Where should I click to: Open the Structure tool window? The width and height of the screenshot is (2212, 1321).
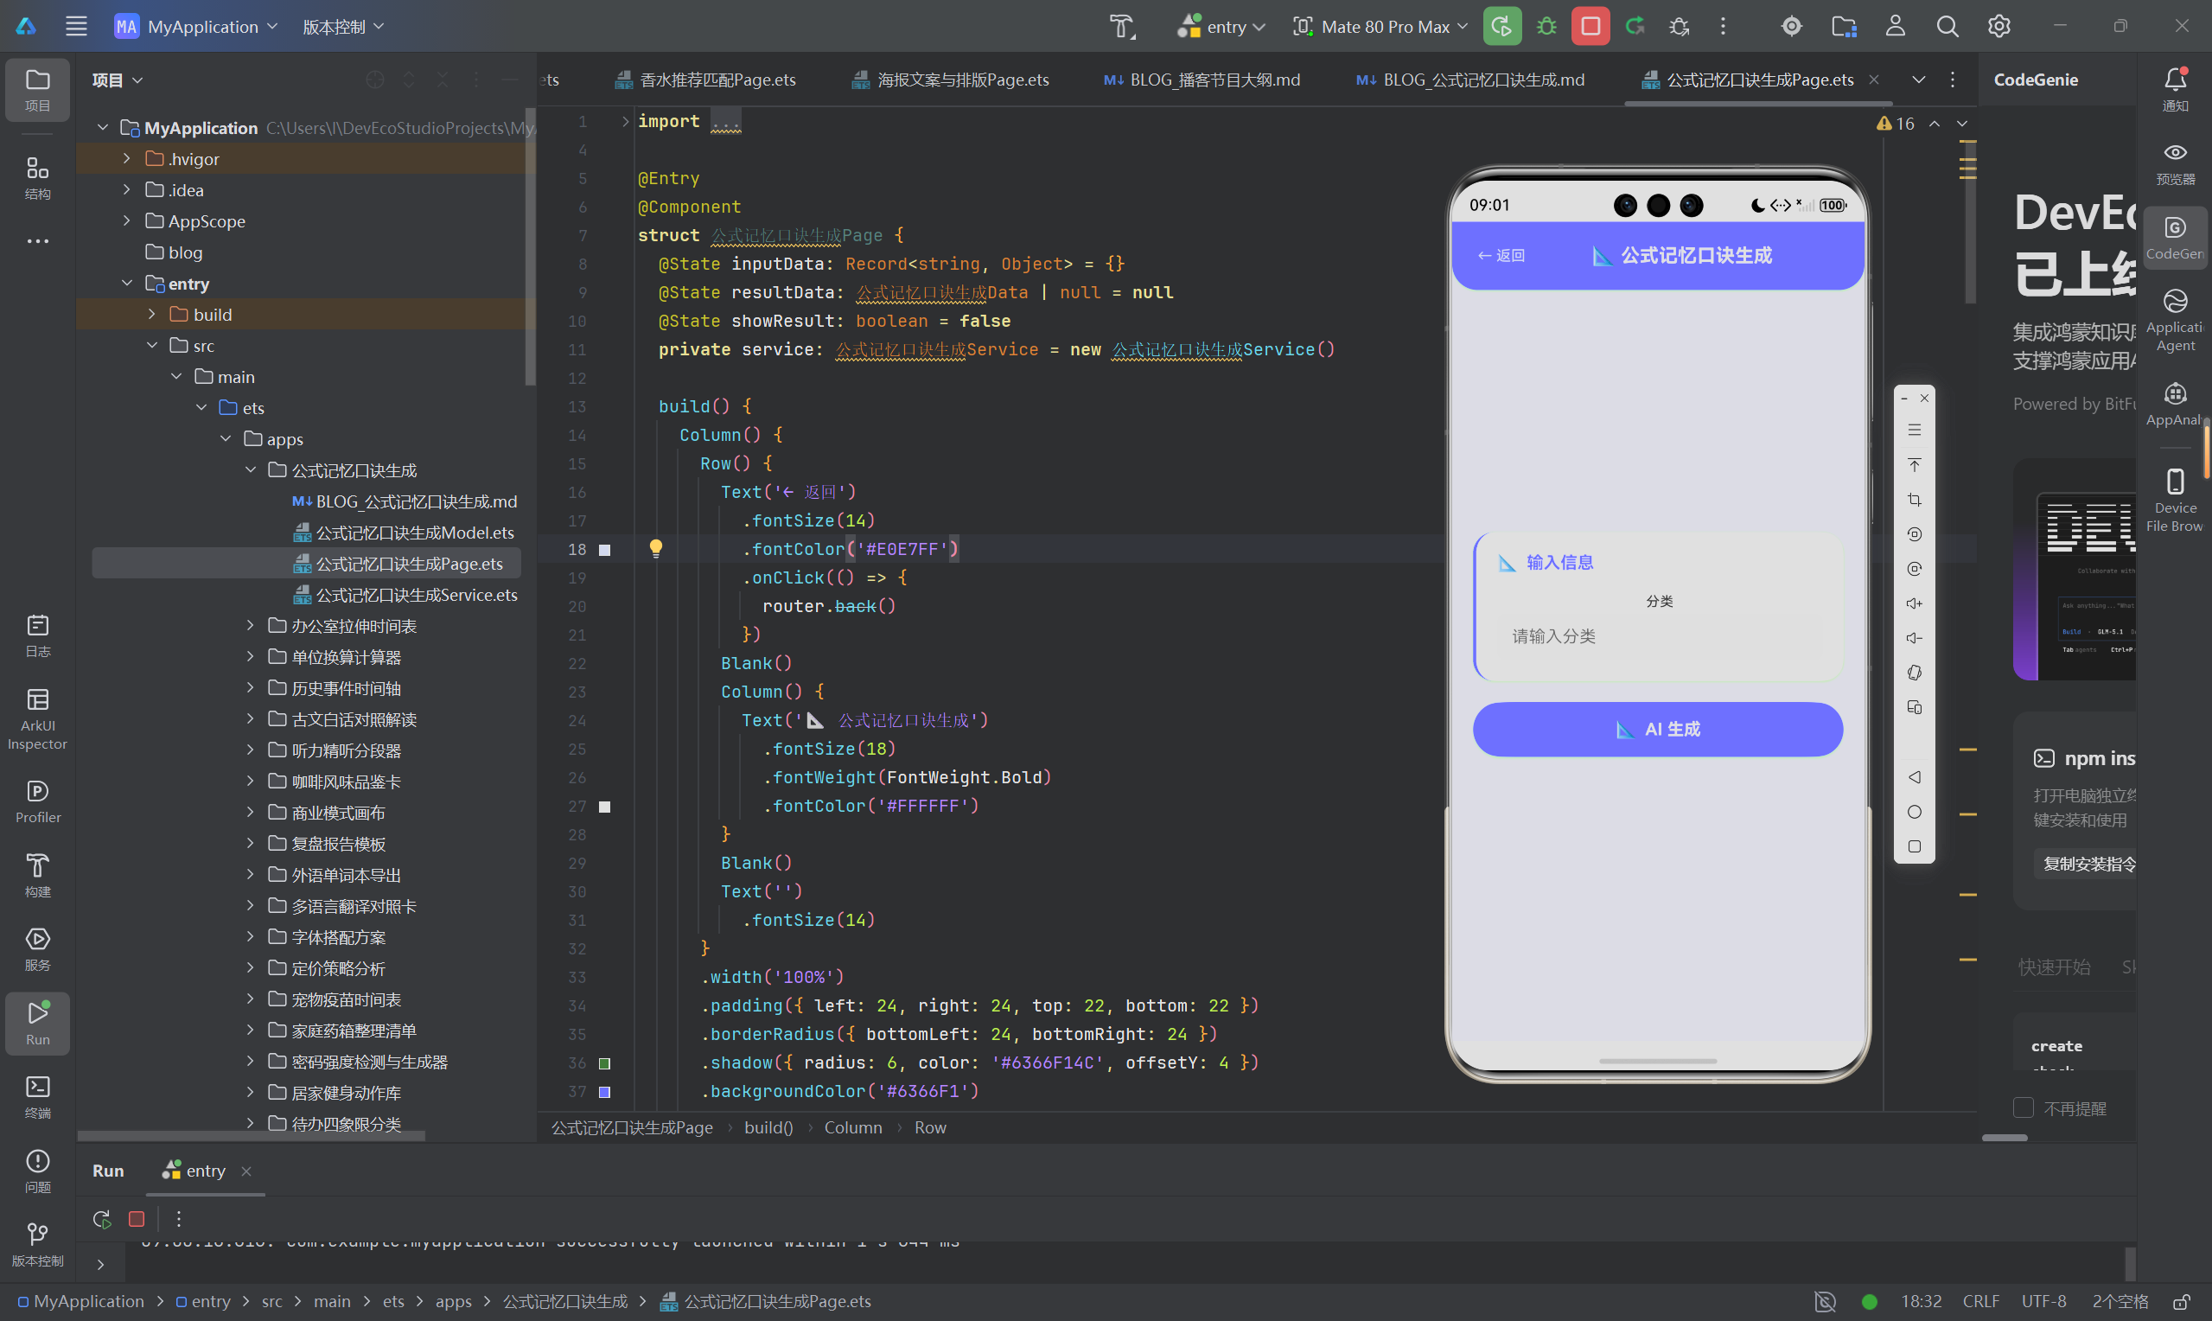(37, 177)
